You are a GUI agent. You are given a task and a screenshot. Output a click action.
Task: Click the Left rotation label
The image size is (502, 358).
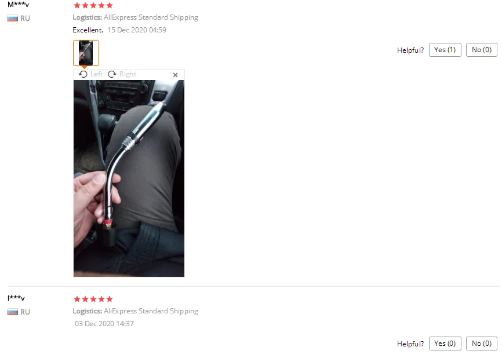coord(96,74)
